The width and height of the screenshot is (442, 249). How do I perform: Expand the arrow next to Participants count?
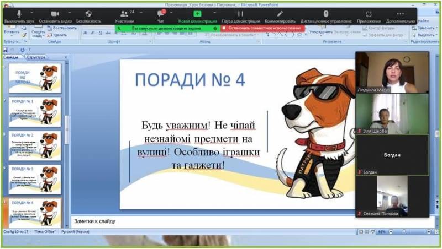pos(141,12)
